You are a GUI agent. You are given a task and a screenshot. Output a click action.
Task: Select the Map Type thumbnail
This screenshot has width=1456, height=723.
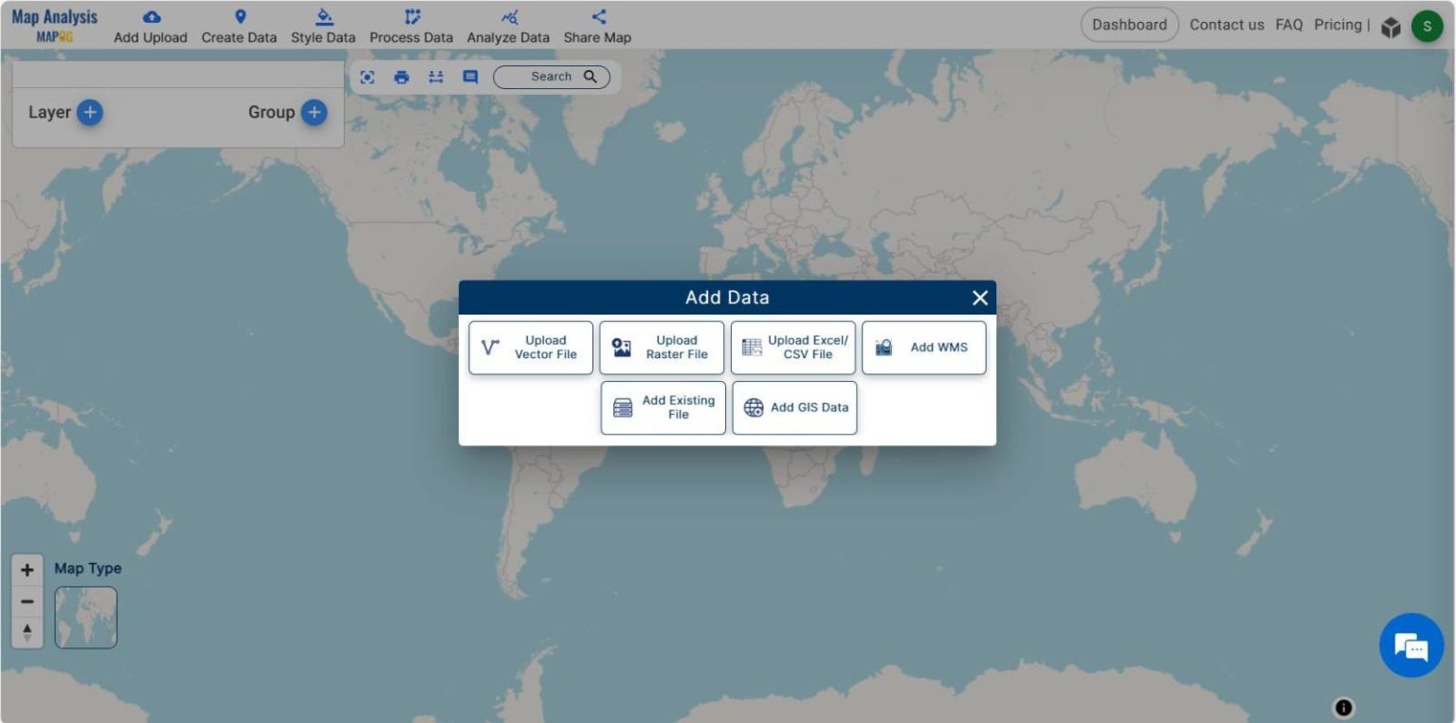(x=85, y=618)
